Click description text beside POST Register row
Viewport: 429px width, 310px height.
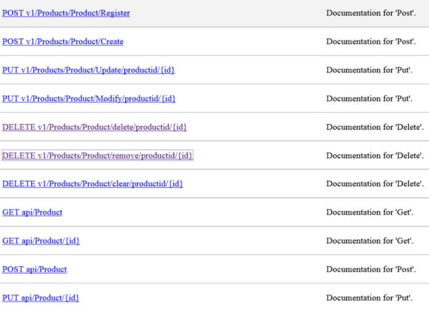pos(371,13)
